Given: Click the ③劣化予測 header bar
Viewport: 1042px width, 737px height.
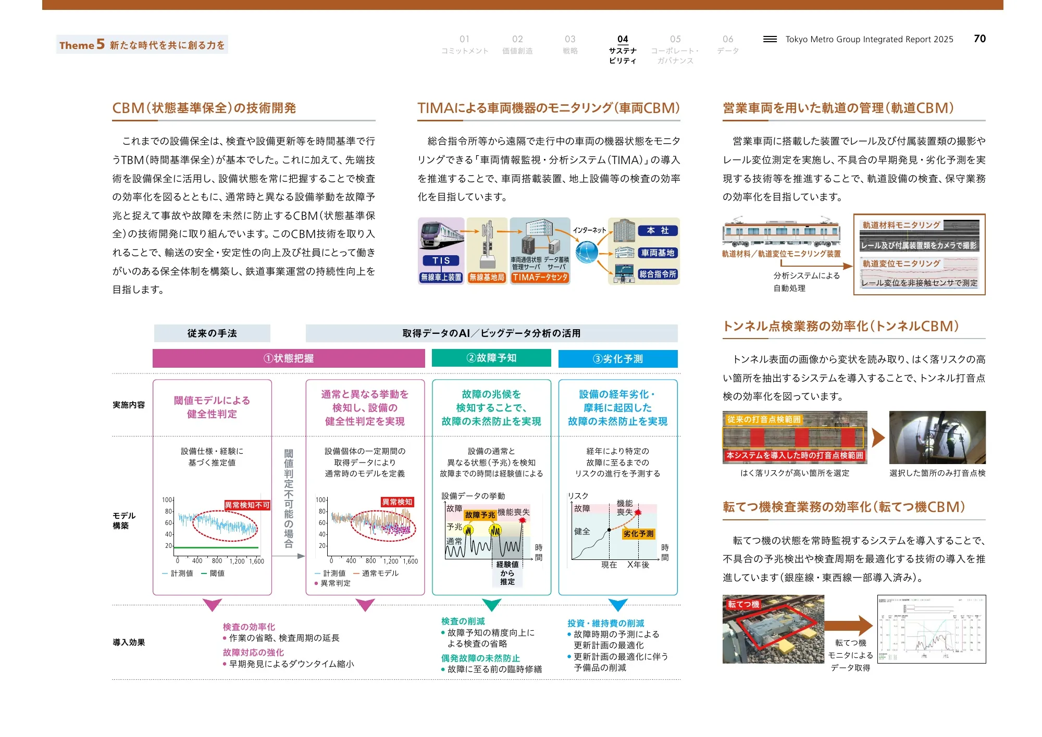Looking at the screenshot, I should [618, 359].
